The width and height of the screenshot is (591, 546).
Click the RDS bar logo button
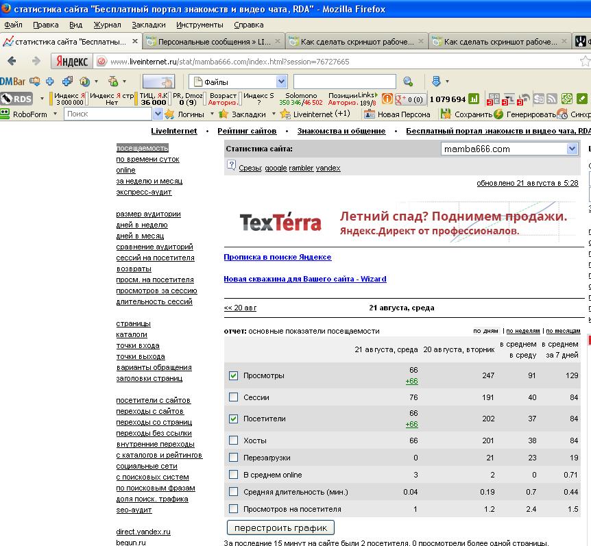[16, 99]
